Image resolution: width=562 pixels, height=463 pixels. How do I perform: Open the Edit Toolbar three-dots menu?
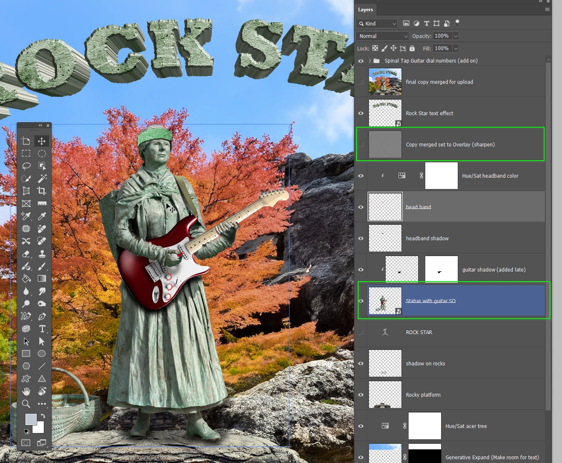coord(42,404)
